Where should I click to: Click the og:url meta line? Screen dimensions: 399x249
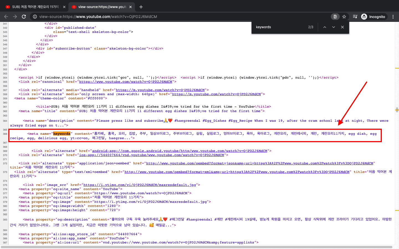[107, 193]
